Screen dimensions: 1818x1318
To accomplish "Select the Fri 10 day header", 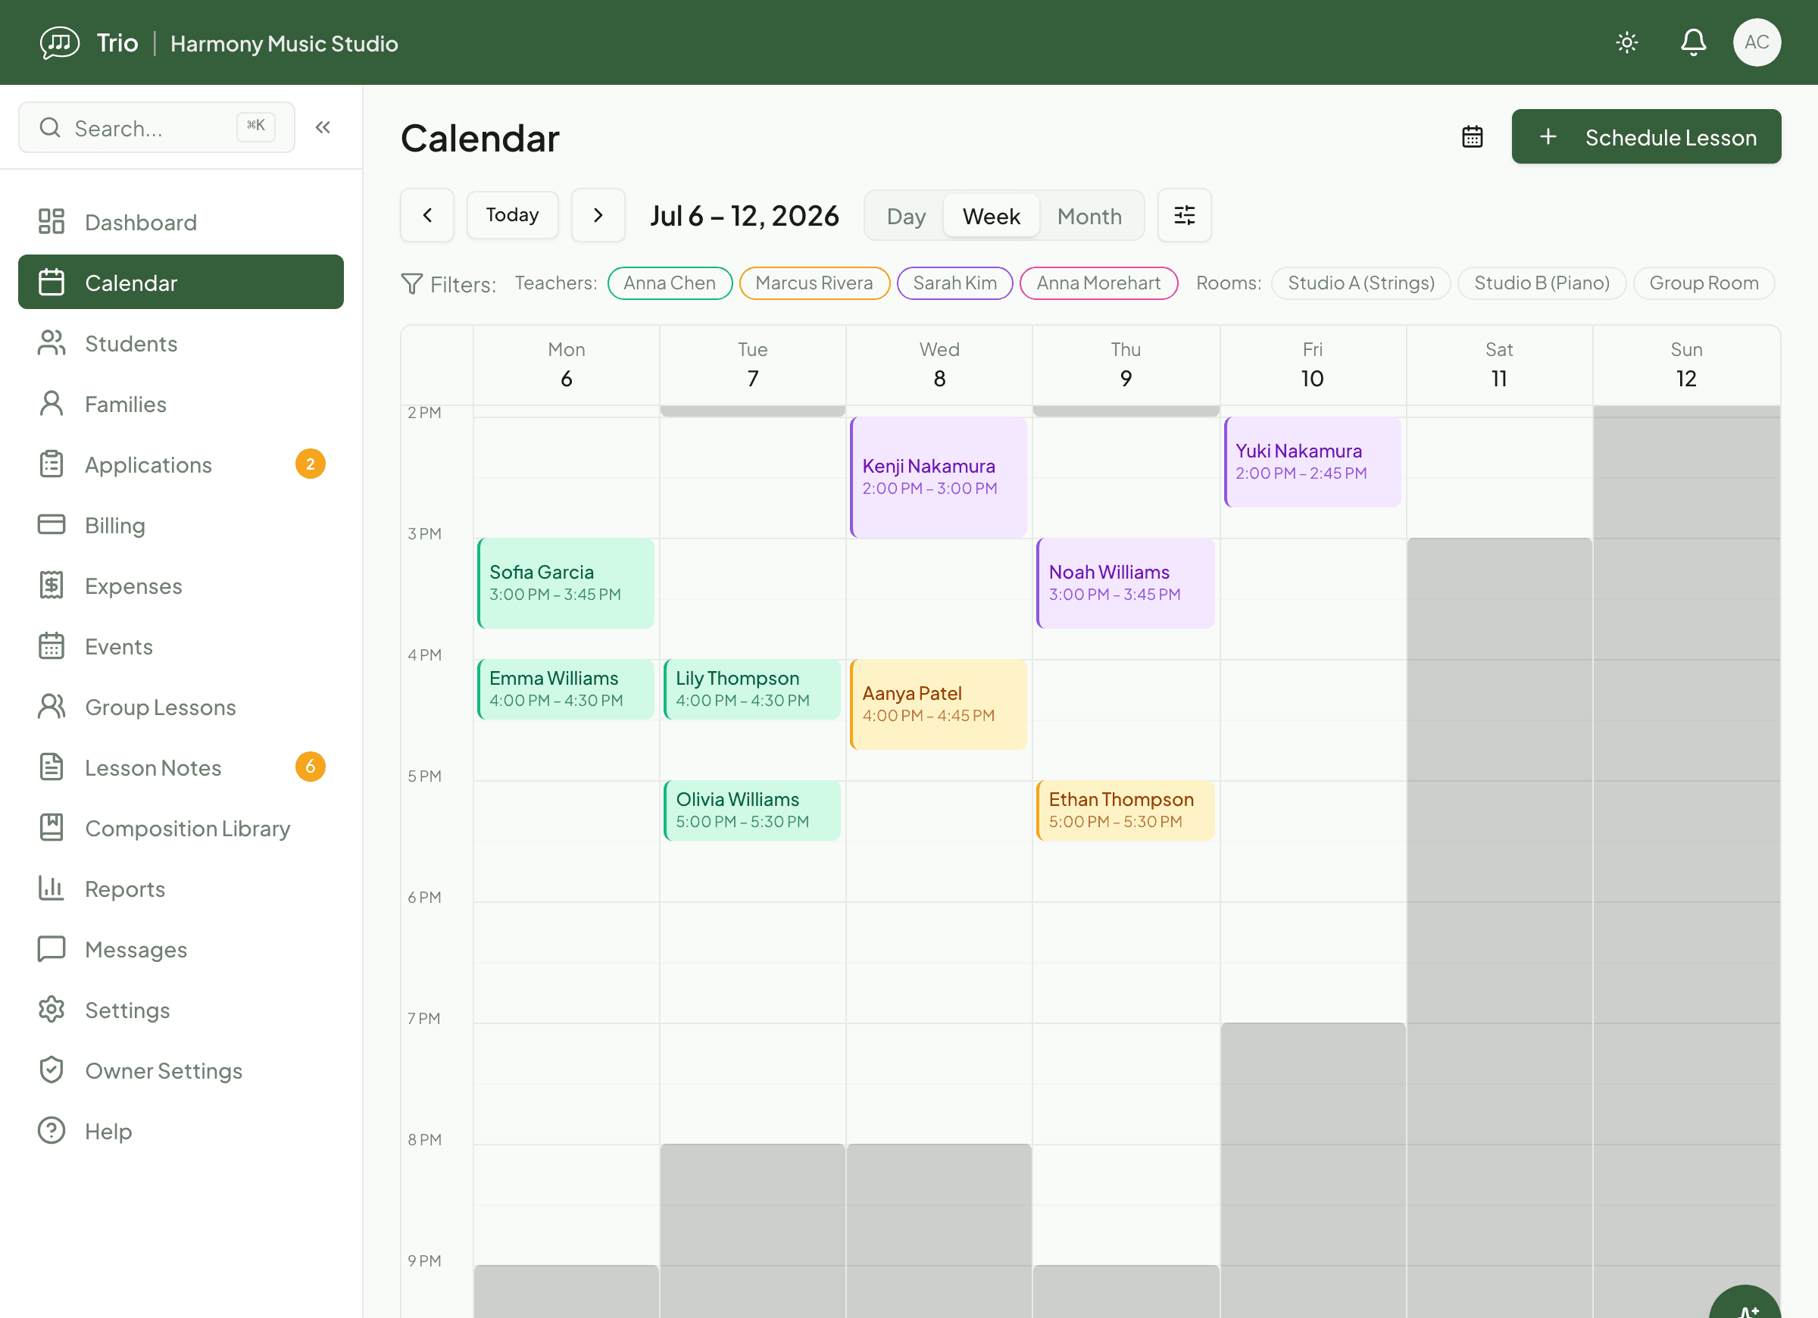I will [x=1313, y=365].
